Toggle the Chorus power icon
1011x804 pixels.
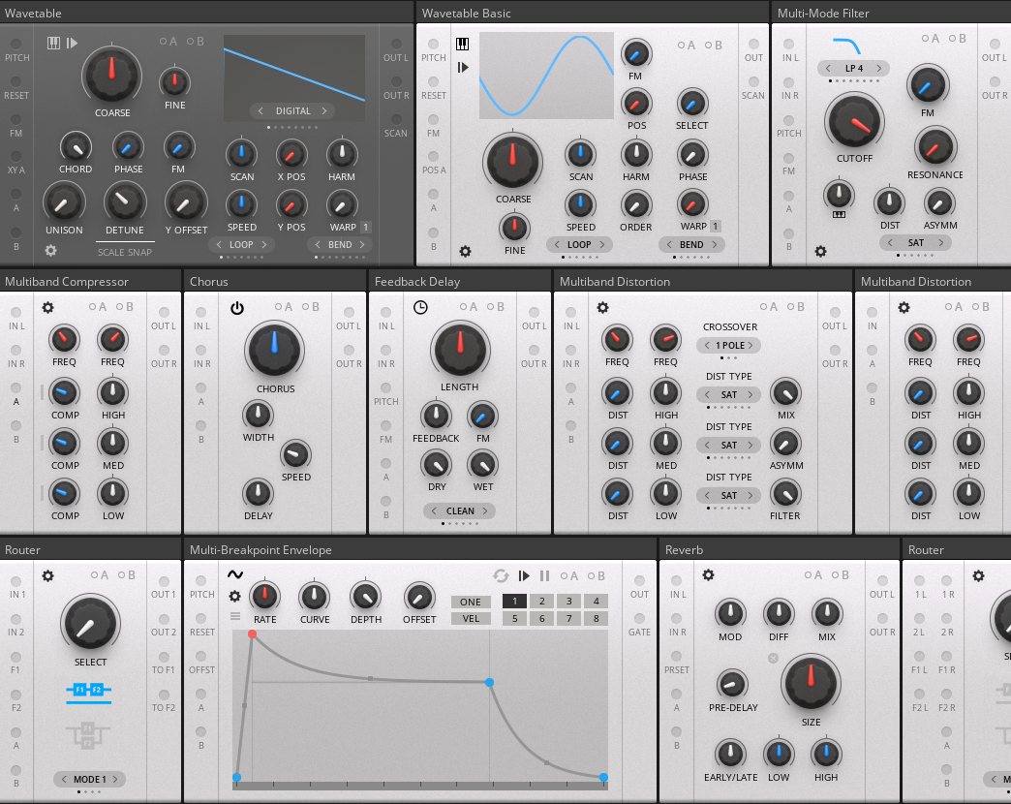[x=237, y=308]
